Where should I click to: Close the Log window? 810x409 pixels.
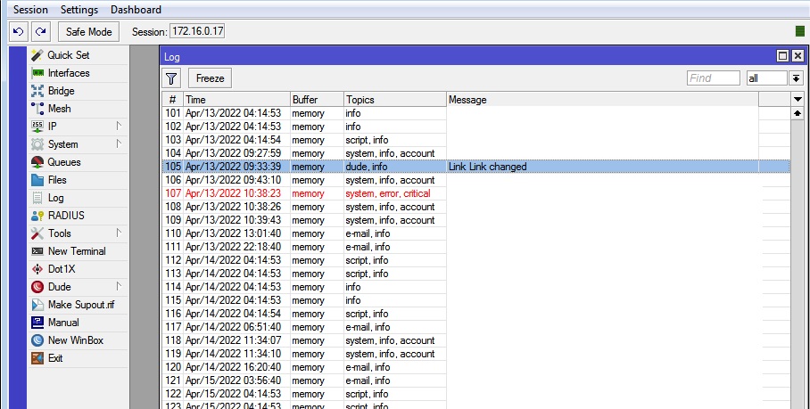point(798,56)
